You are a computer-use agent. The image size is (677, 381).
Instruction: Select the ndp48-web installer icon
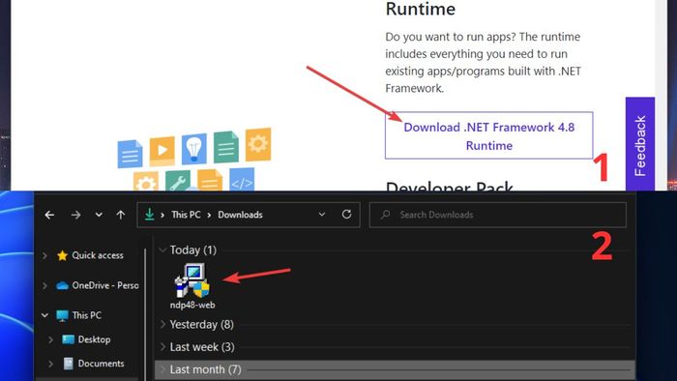coord(192,280)
